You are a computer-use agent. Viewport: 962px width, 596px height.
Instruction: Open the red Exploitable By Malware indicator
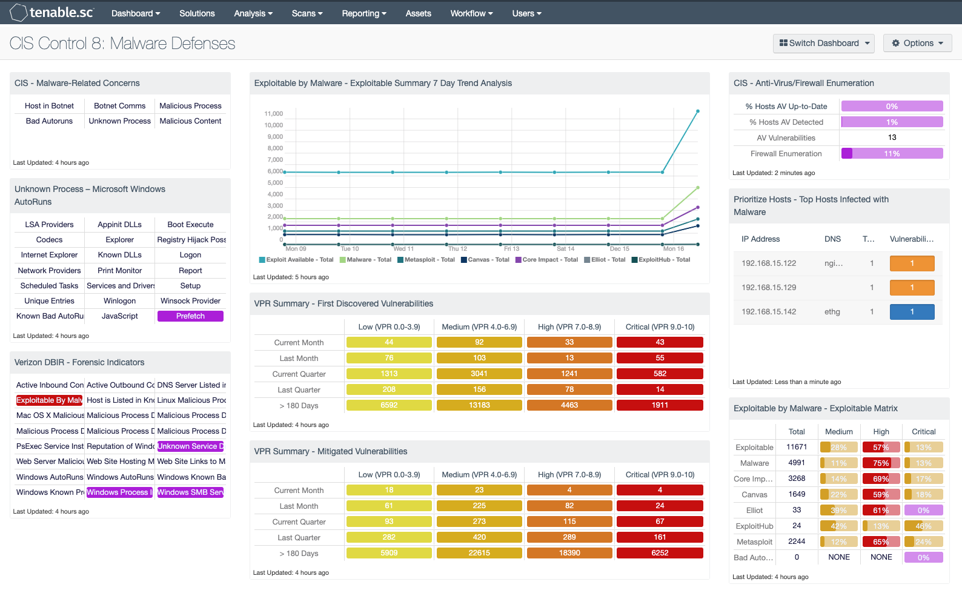point(50,400)
